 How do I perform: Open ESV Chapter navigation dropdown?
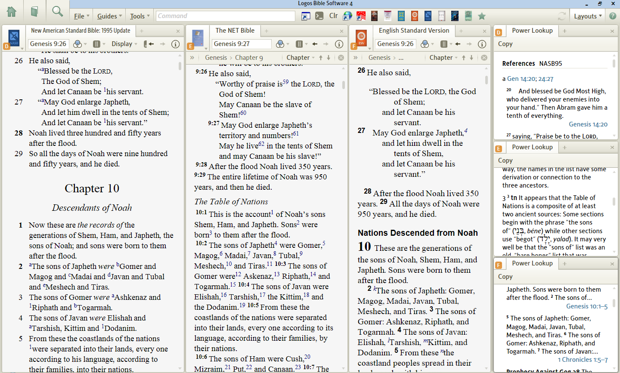[x=443, y=58]
